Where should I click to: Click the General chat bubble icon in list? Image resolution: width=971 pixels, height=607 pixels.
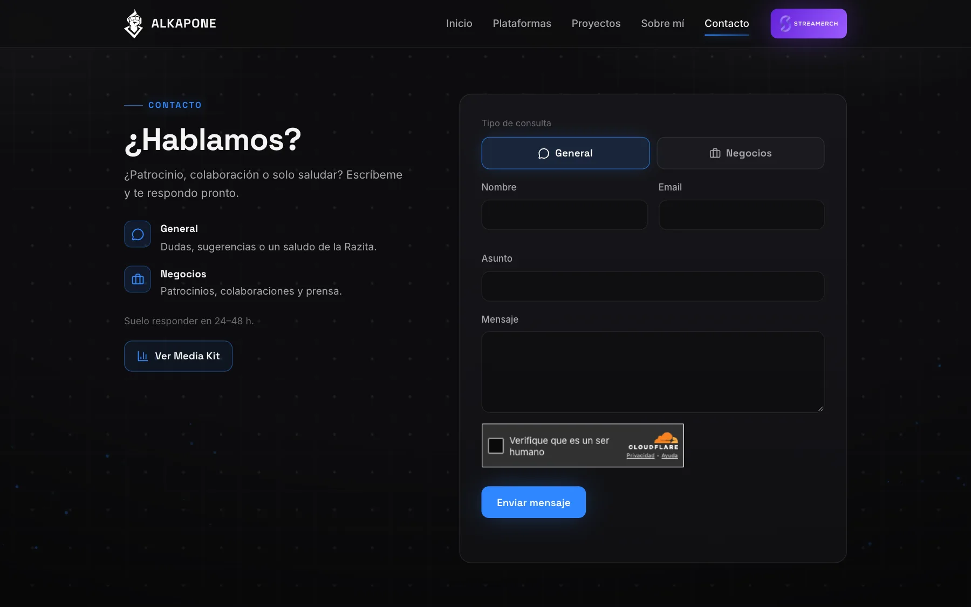[138, 234]
